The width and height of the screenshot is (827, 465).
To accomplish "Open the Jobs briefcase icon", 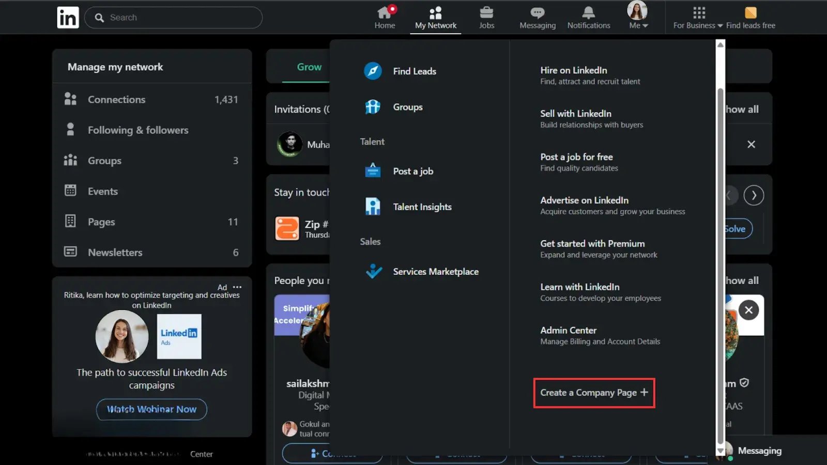I will (x=486, y=13).
